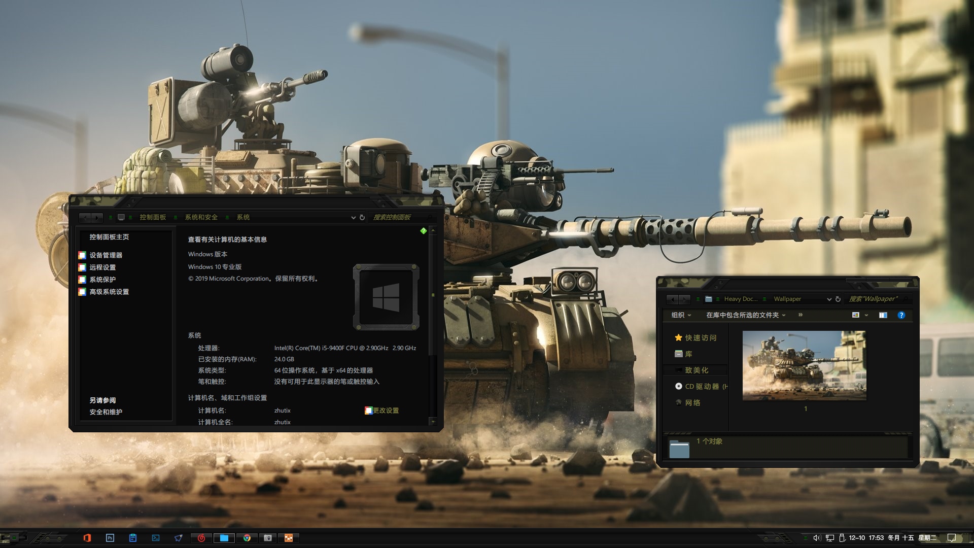
Task: Click the Windows logo emblem
Action: tap(386, 297)
